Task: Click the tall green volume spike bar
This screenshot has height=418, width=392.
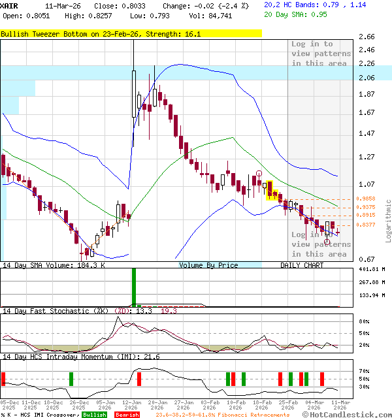Action: (x=134, y=286)
